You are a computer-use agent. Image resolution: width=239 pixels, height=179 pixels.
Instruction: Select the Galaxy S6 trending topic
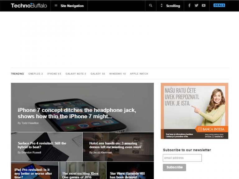98,74
